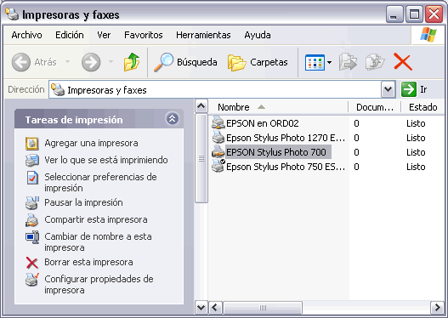Click the Copy To folder toolbar icon
This screenshot has width=448, height=318.
[x=375, y=62]
